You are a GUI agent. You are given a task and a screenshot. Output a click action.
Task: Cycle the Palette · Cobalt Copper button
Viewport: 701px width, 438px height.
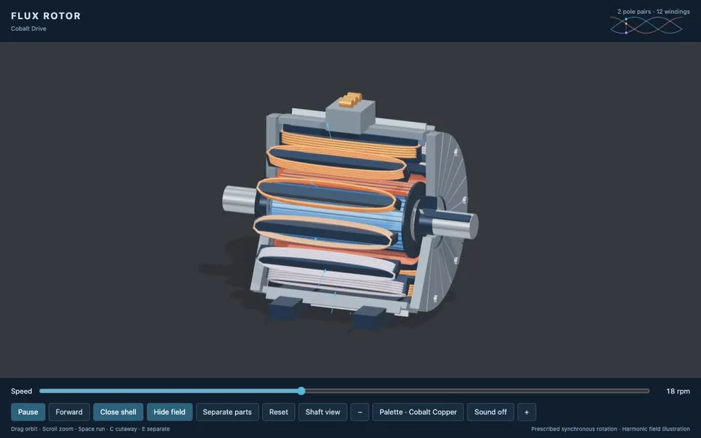pyautogui.click(x=418, y=412)
